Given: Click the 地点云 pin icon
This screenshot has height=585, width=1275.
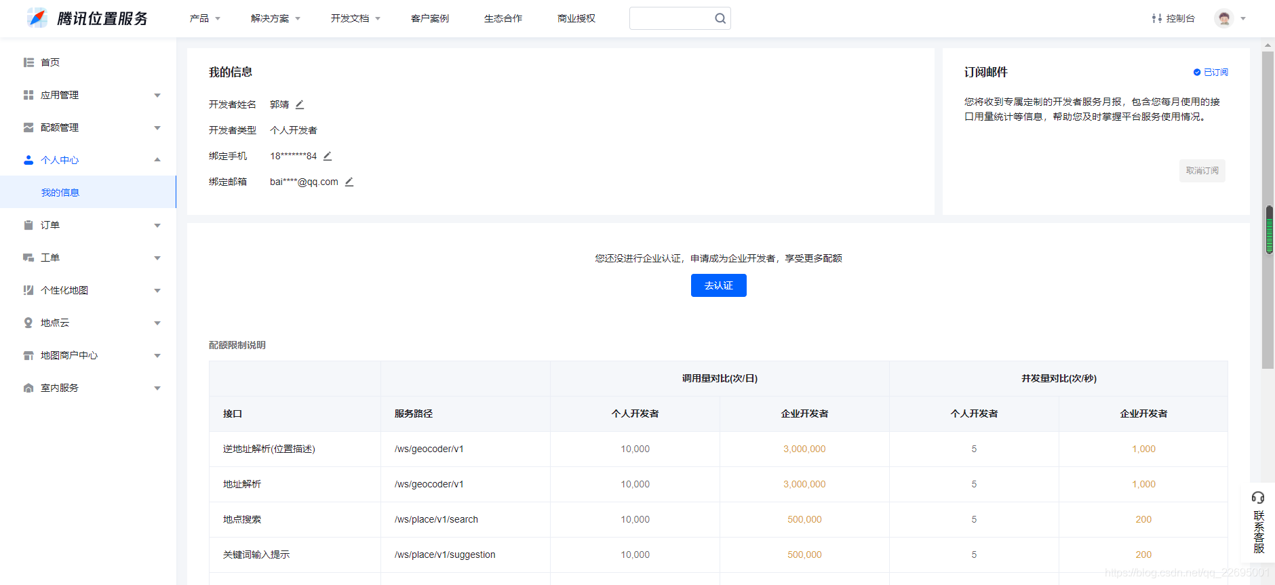Looking at the screenshot, I should (28, 323).
